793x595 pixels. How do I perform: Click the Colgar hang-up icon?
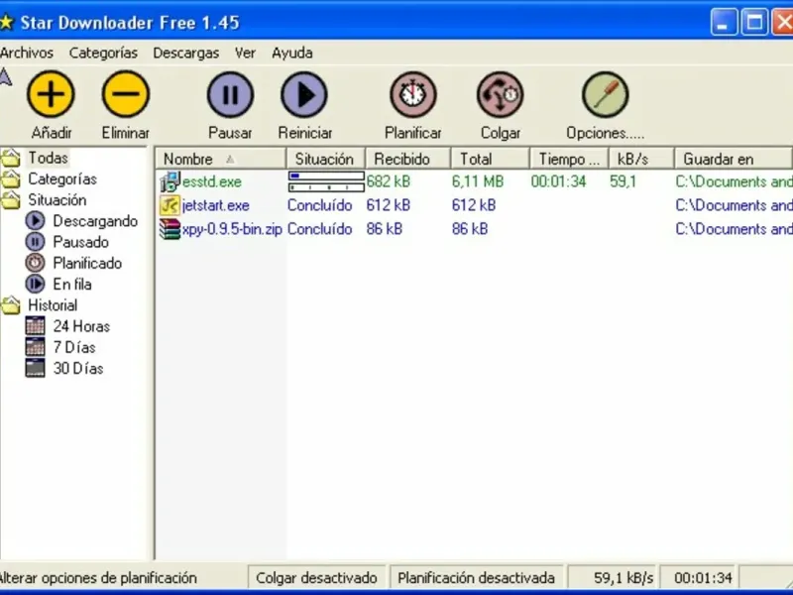pyautogui.click(x=500, y=94)
